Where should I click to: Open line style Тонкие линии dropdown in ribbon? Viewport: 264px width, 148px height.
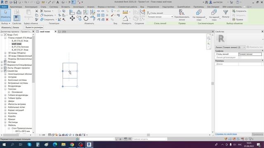coord(160,17)
